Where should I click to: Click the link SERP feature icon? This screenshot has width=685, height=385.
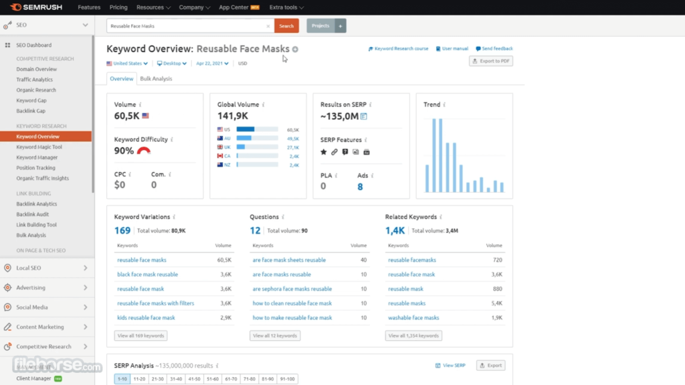[x=334, y=152]
